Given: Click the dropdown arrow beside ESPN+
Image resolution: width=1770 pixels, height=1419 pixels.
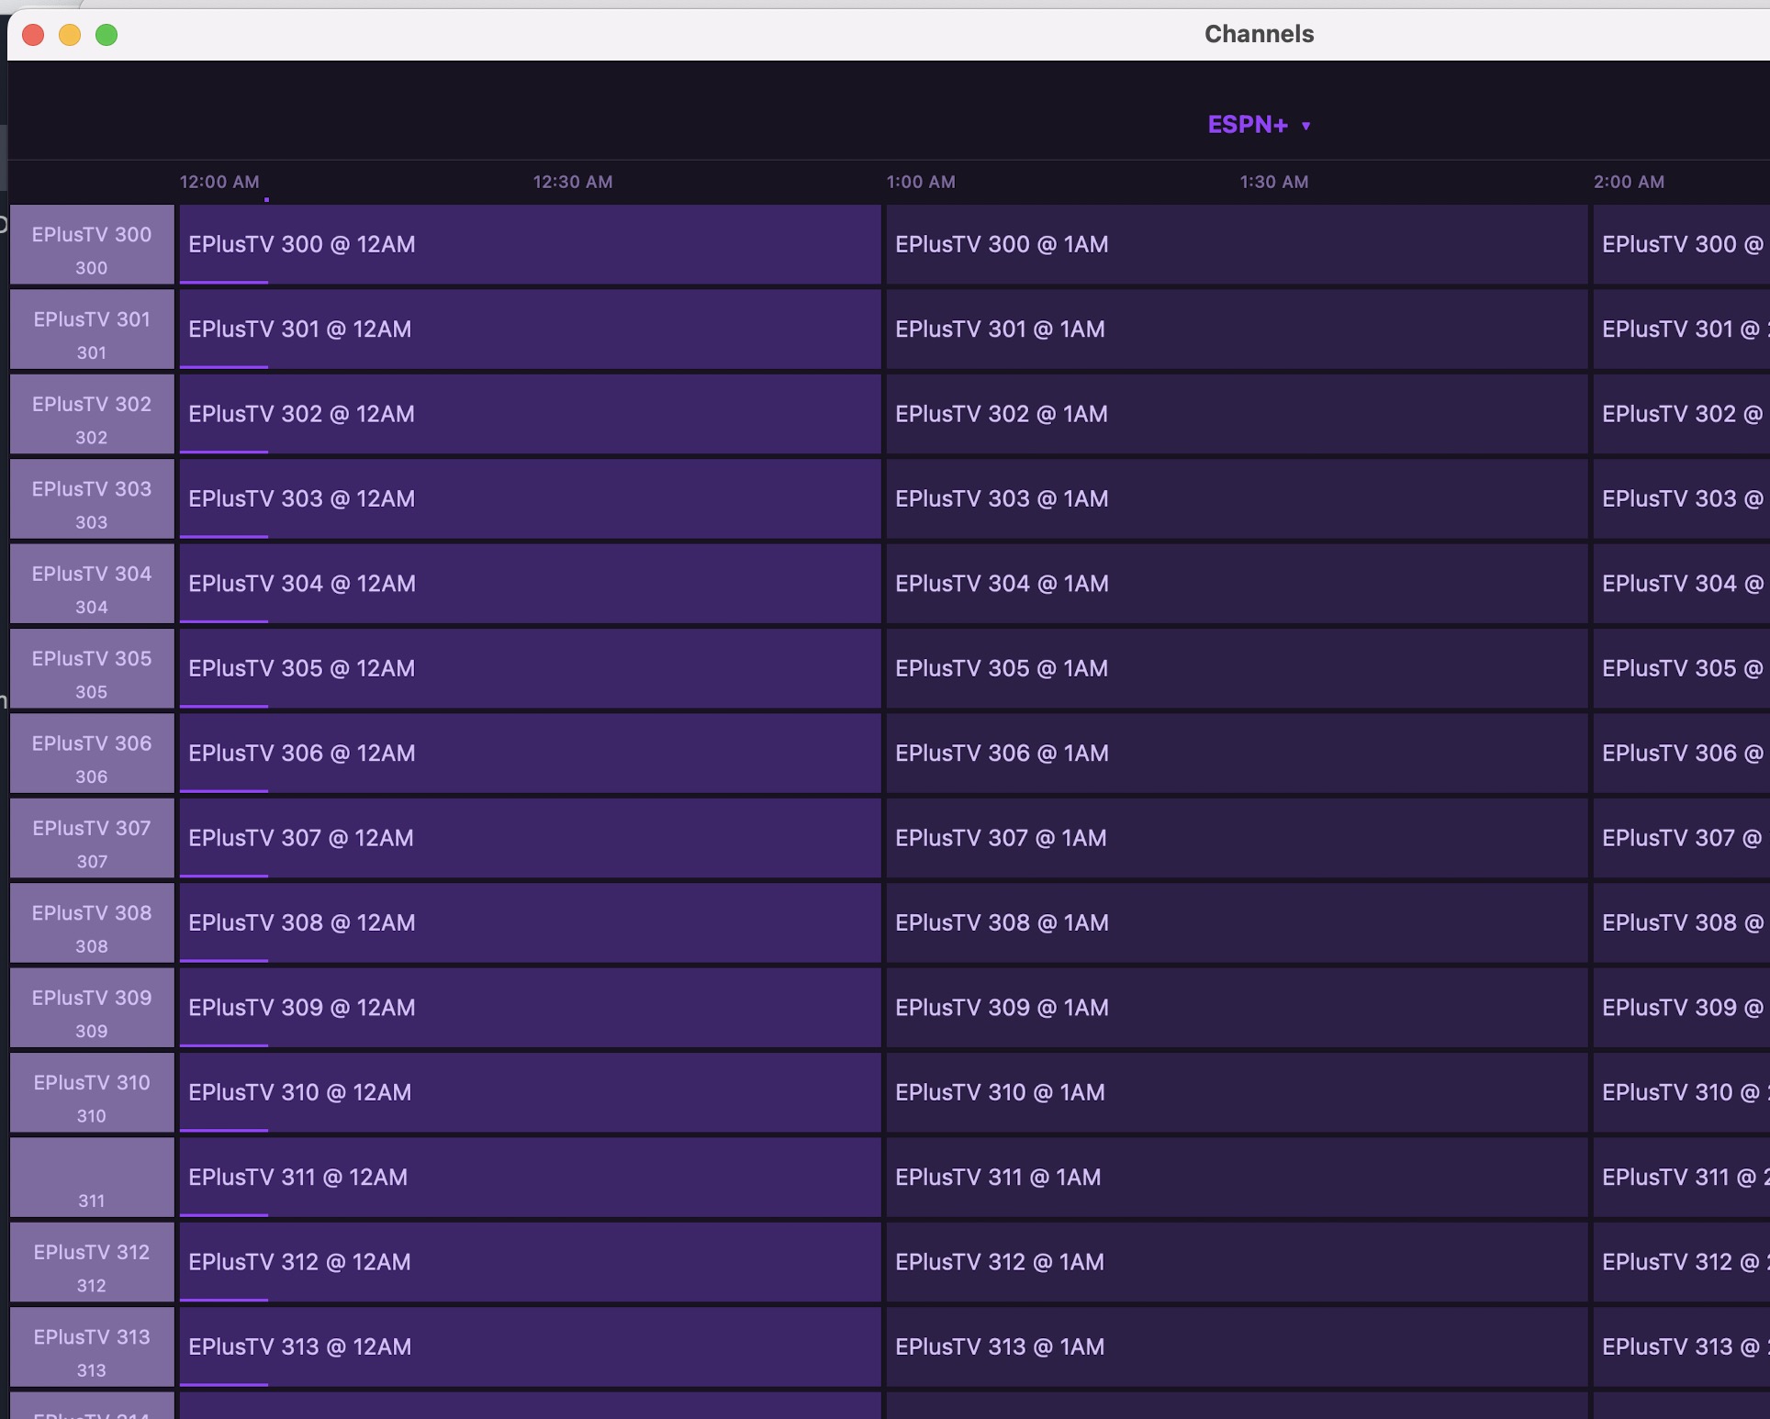Looking at the screenshot, I should click(x=1305, y=126).
